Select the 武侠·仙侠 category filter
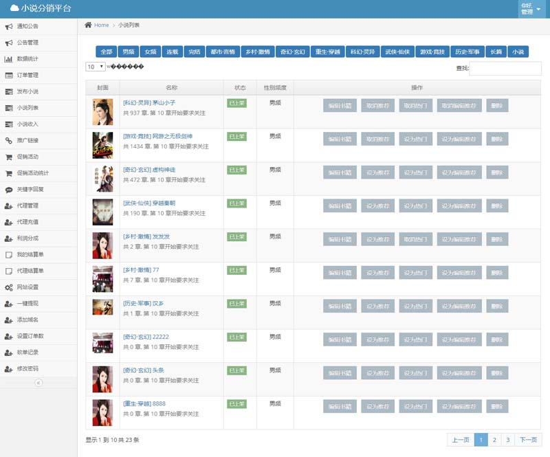The height and width of the screenshot is (457, 550). pos(397,52)
